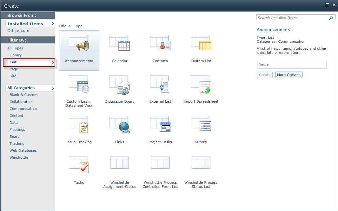Viewport: 338px width, 211px height.
Task: Filter by Communication category
Action: click(x=23, y=109)
